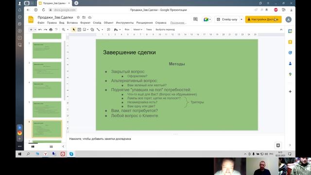Open comment history icon in header
The height and width of the screenshot is (175, 311).
195,19
